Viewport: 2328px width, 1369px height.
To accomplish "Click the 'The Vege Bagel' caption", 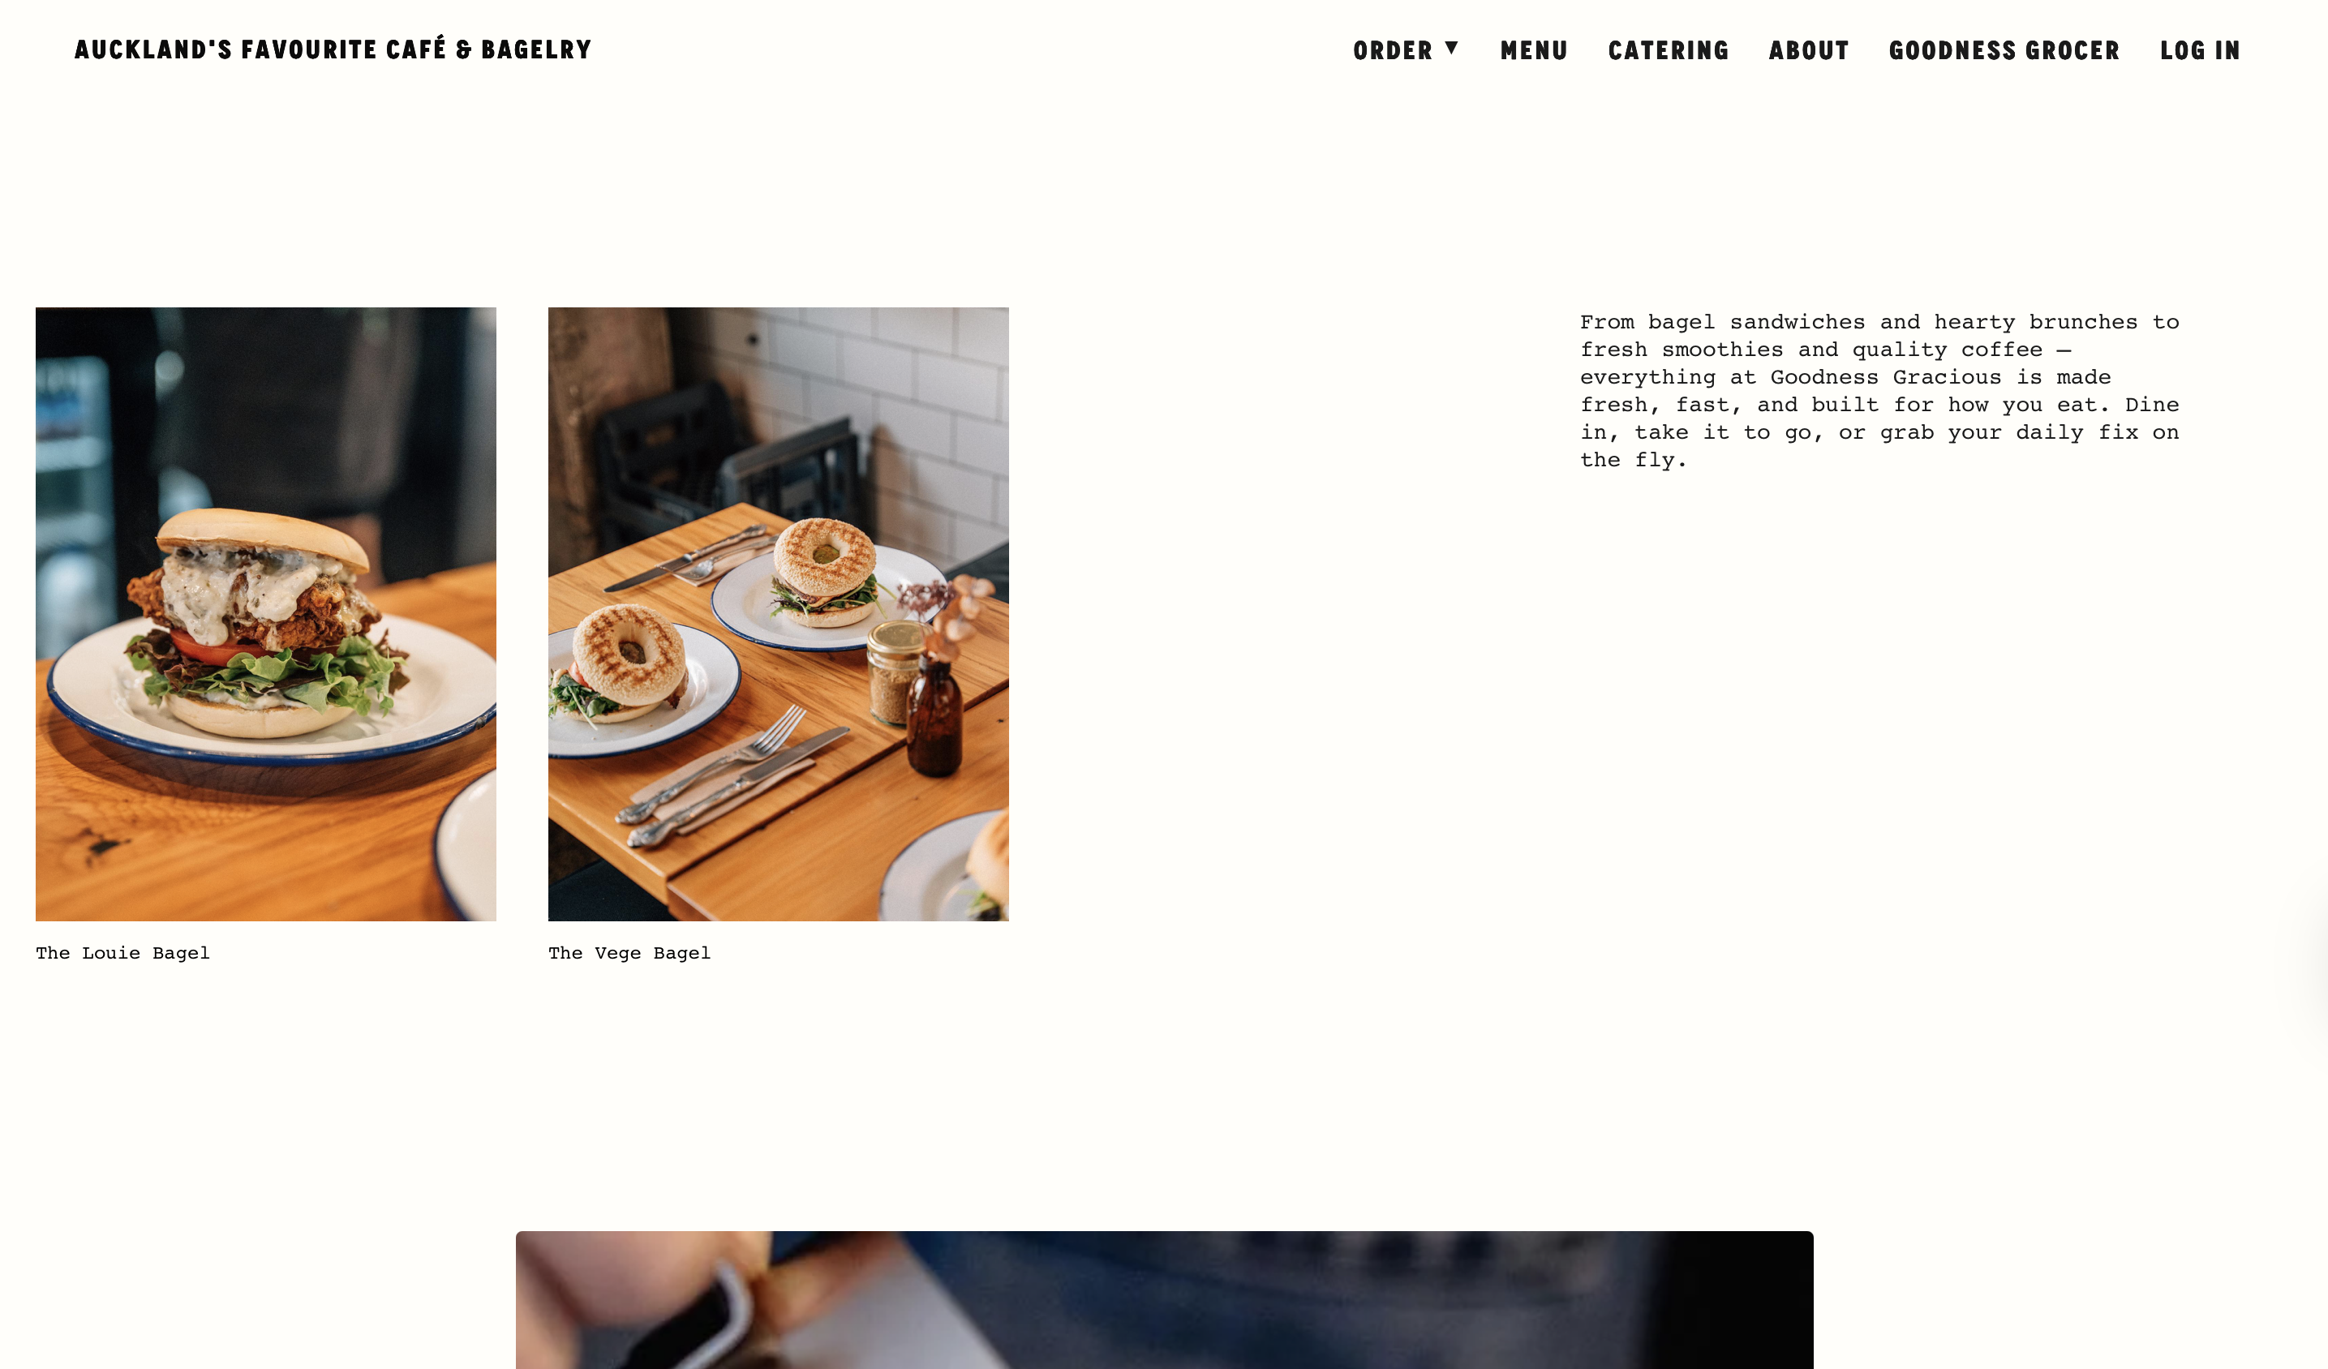I will tap(629, 952).
